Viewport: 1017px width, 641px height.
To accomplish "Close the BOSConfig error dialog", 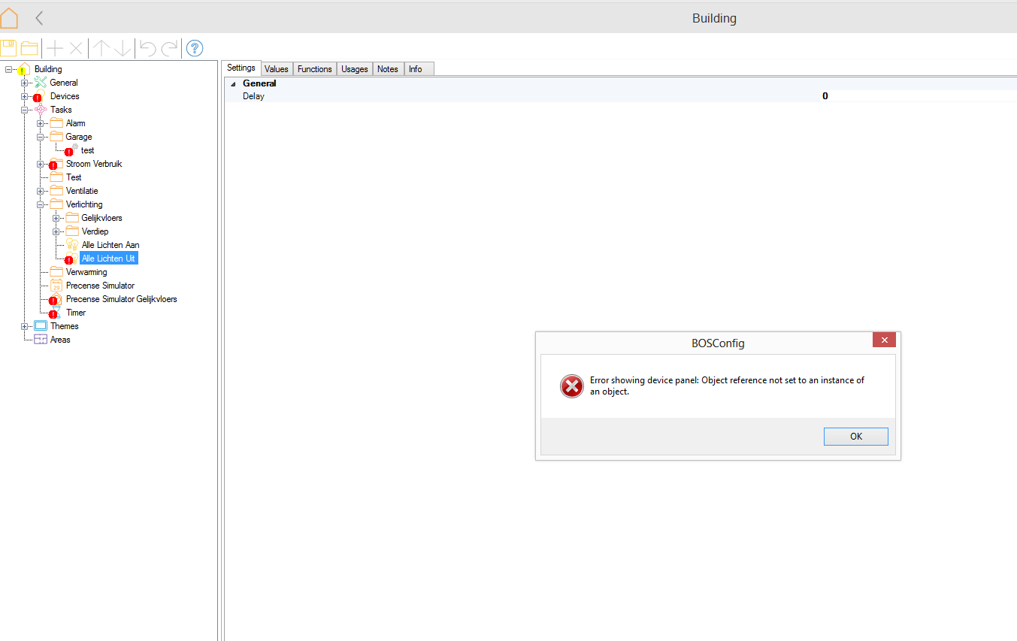I will point(884,340).
